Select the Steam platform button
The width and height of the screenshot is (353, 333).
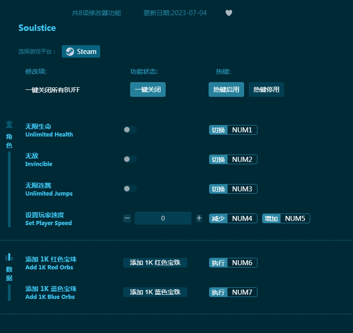[81, 52]
